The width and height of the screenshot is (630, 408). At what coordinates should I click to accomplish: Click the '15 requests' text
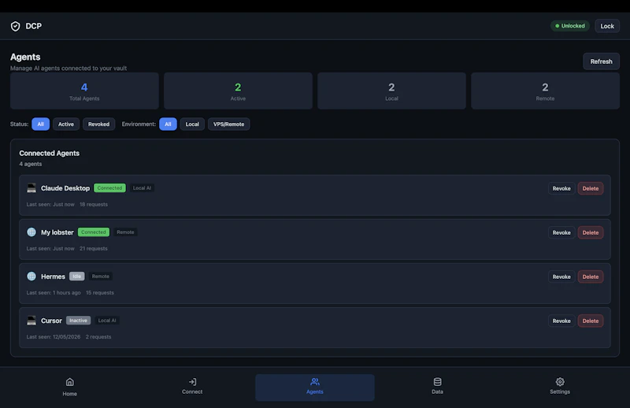point(100,293)
